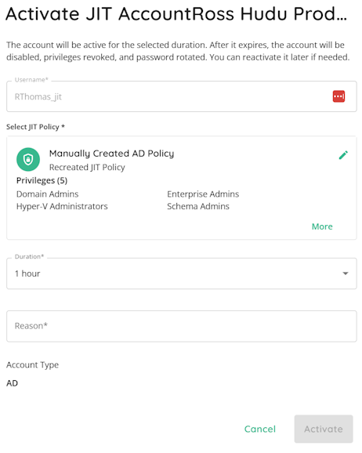Click the Account Type label

point(32,365)
